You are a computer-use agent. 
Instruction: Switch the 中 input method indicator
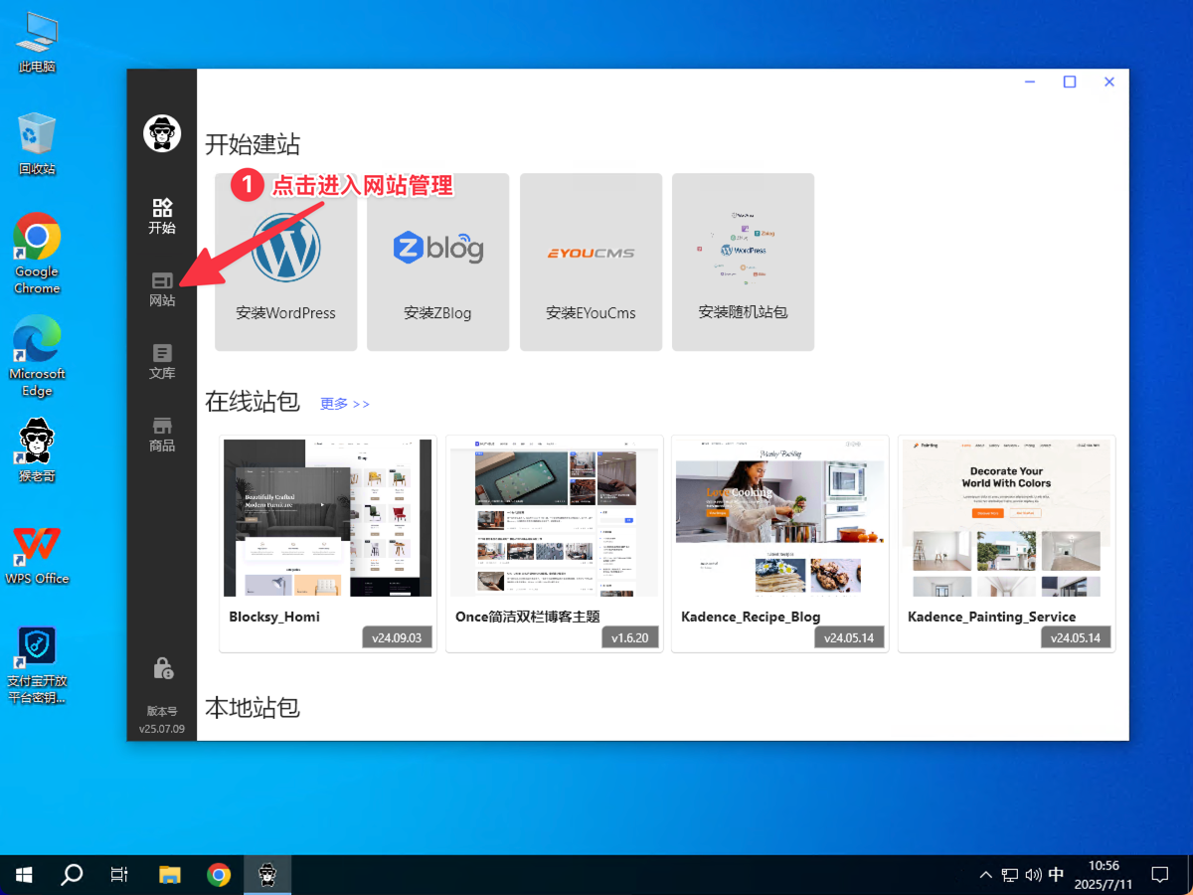(1056, 875)
